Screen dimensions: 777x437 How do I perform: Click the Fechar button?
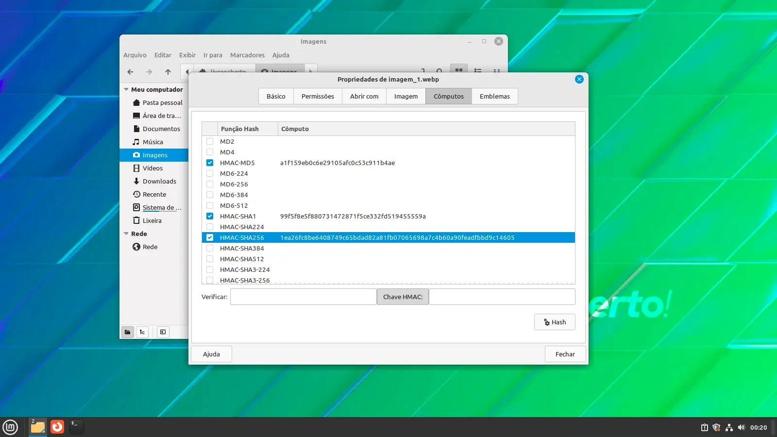pyautogui.click(x=565, y=354)
